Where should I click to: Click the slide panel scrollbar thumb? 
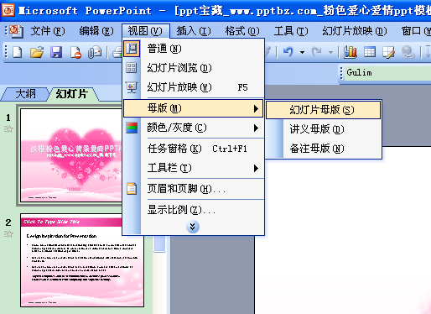[159, 243]
